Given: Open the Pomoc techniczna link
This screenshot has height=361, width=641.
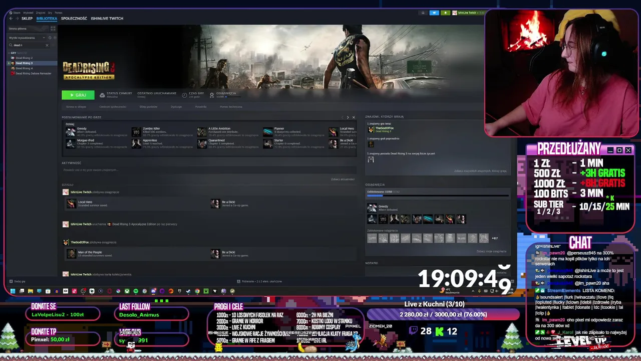Looking at the screenshot, I should click(231, 107).
